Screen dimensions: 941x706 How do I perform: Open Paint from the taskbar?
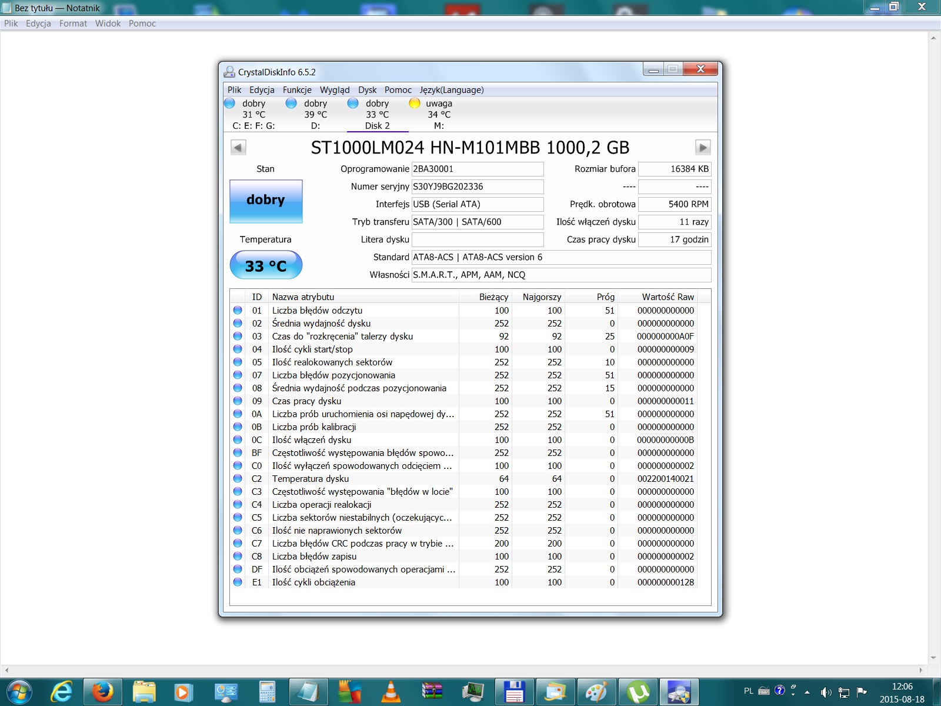596,692
